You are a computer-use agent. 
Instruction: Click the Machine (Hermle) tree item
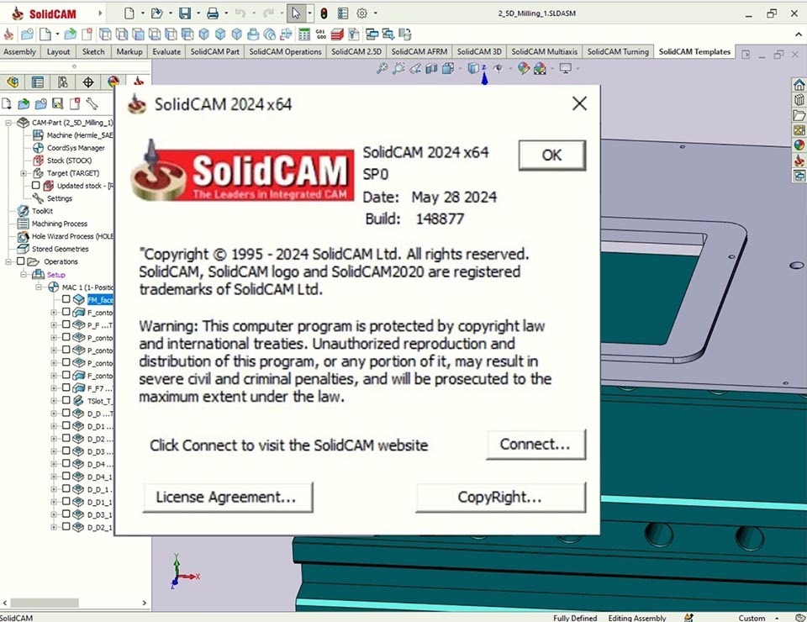coord(74,135)
